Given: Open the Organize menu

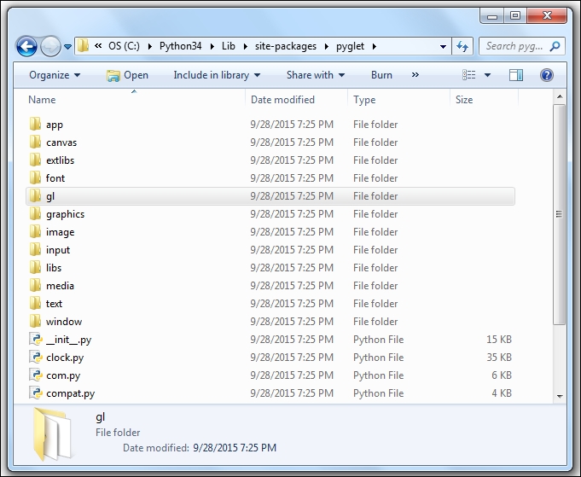Looking at the screenshot, I should [x=55, y=75].
